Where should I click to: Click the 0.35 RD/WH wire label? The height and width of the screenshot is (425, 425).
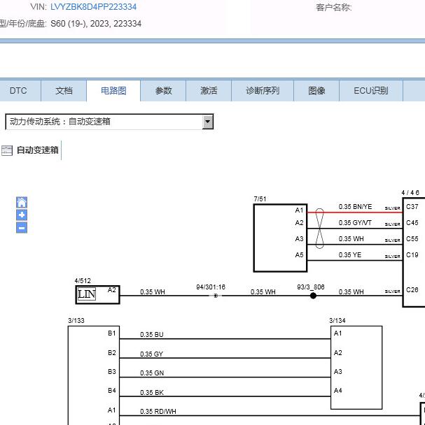point(158,412)
